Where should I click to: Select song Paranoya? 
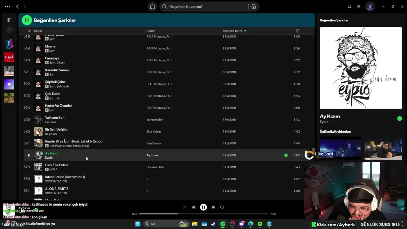(x=52, y=58)
